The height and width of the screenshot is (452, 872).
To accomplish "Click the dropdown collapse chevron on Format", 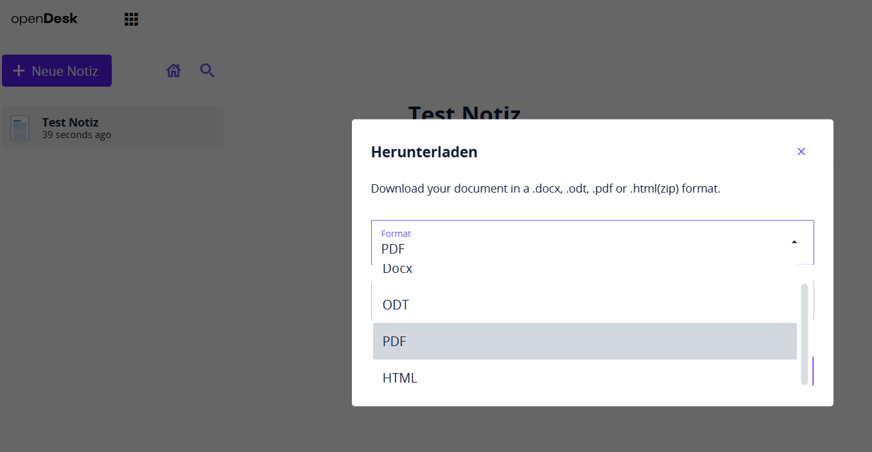I will point(794,242).
